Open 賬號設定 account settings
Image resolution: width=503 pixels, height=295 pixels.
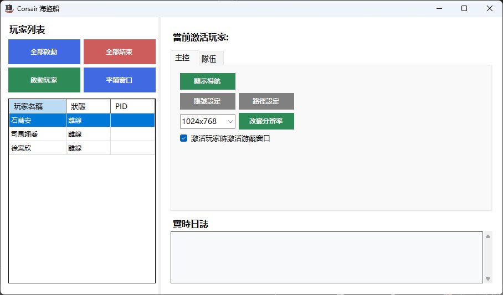(207, 101)
